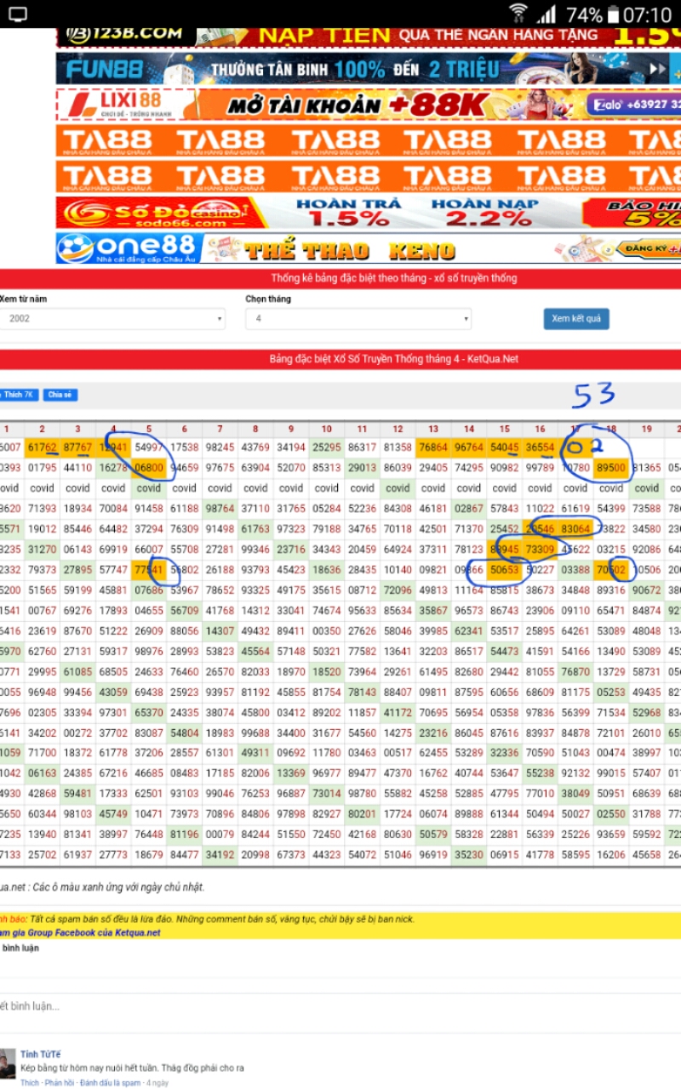Image resolution: width=681 pixels, height=1089 pixels.
Task: Click the Facebook Thích 7K like button
Action: [19, 395]
